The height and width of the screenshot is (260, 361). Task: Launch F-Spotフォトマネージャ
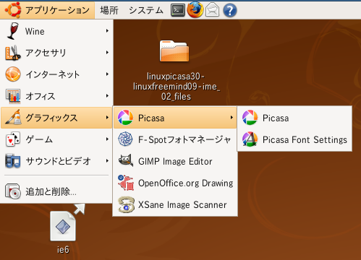175,139
